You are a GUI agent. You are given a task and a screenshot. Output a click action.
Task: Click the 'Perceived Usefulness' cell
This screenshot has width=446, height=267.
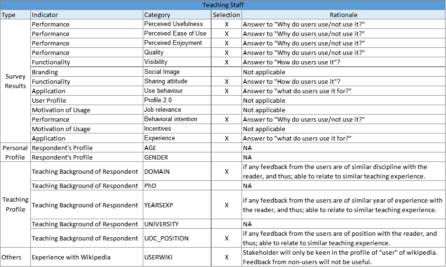coord(177,24)
